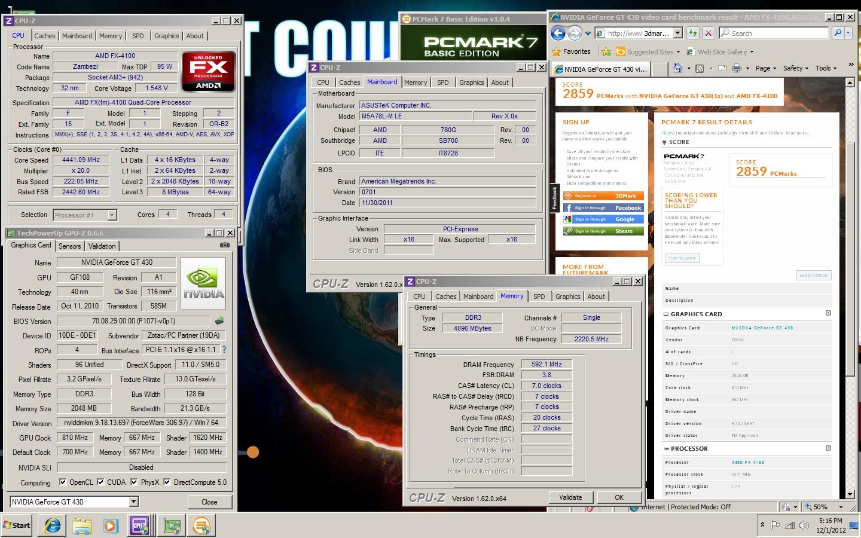The height and width of the screenshot is (538, 861).
Task: Open the Tools menu dropdown in IE
Action: tap(826, 68)
